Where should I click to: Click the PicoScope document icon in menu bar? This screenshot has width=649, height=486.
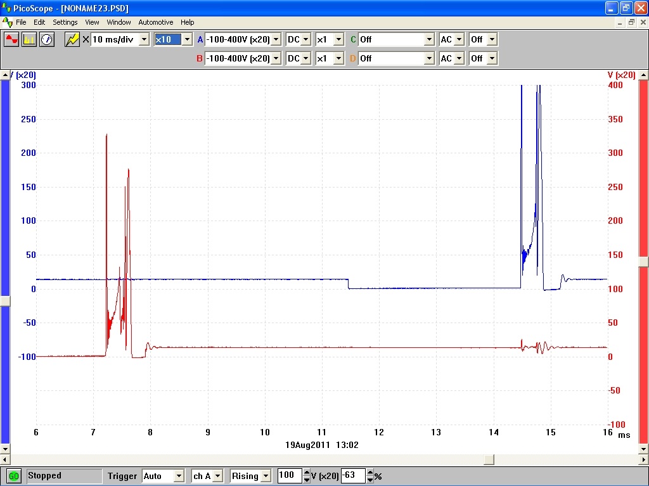coord(7,22)
